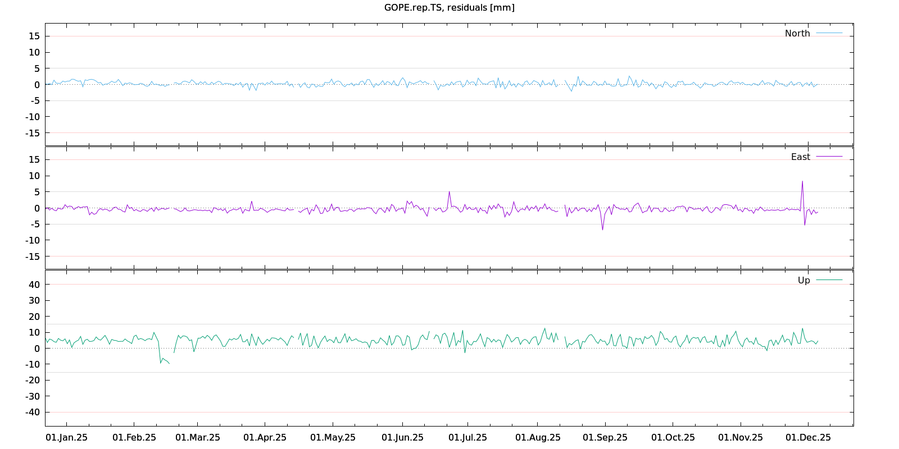Select the 01.Sep.25 date label
The height and width of the screenshot is (449, 899).
605,438
